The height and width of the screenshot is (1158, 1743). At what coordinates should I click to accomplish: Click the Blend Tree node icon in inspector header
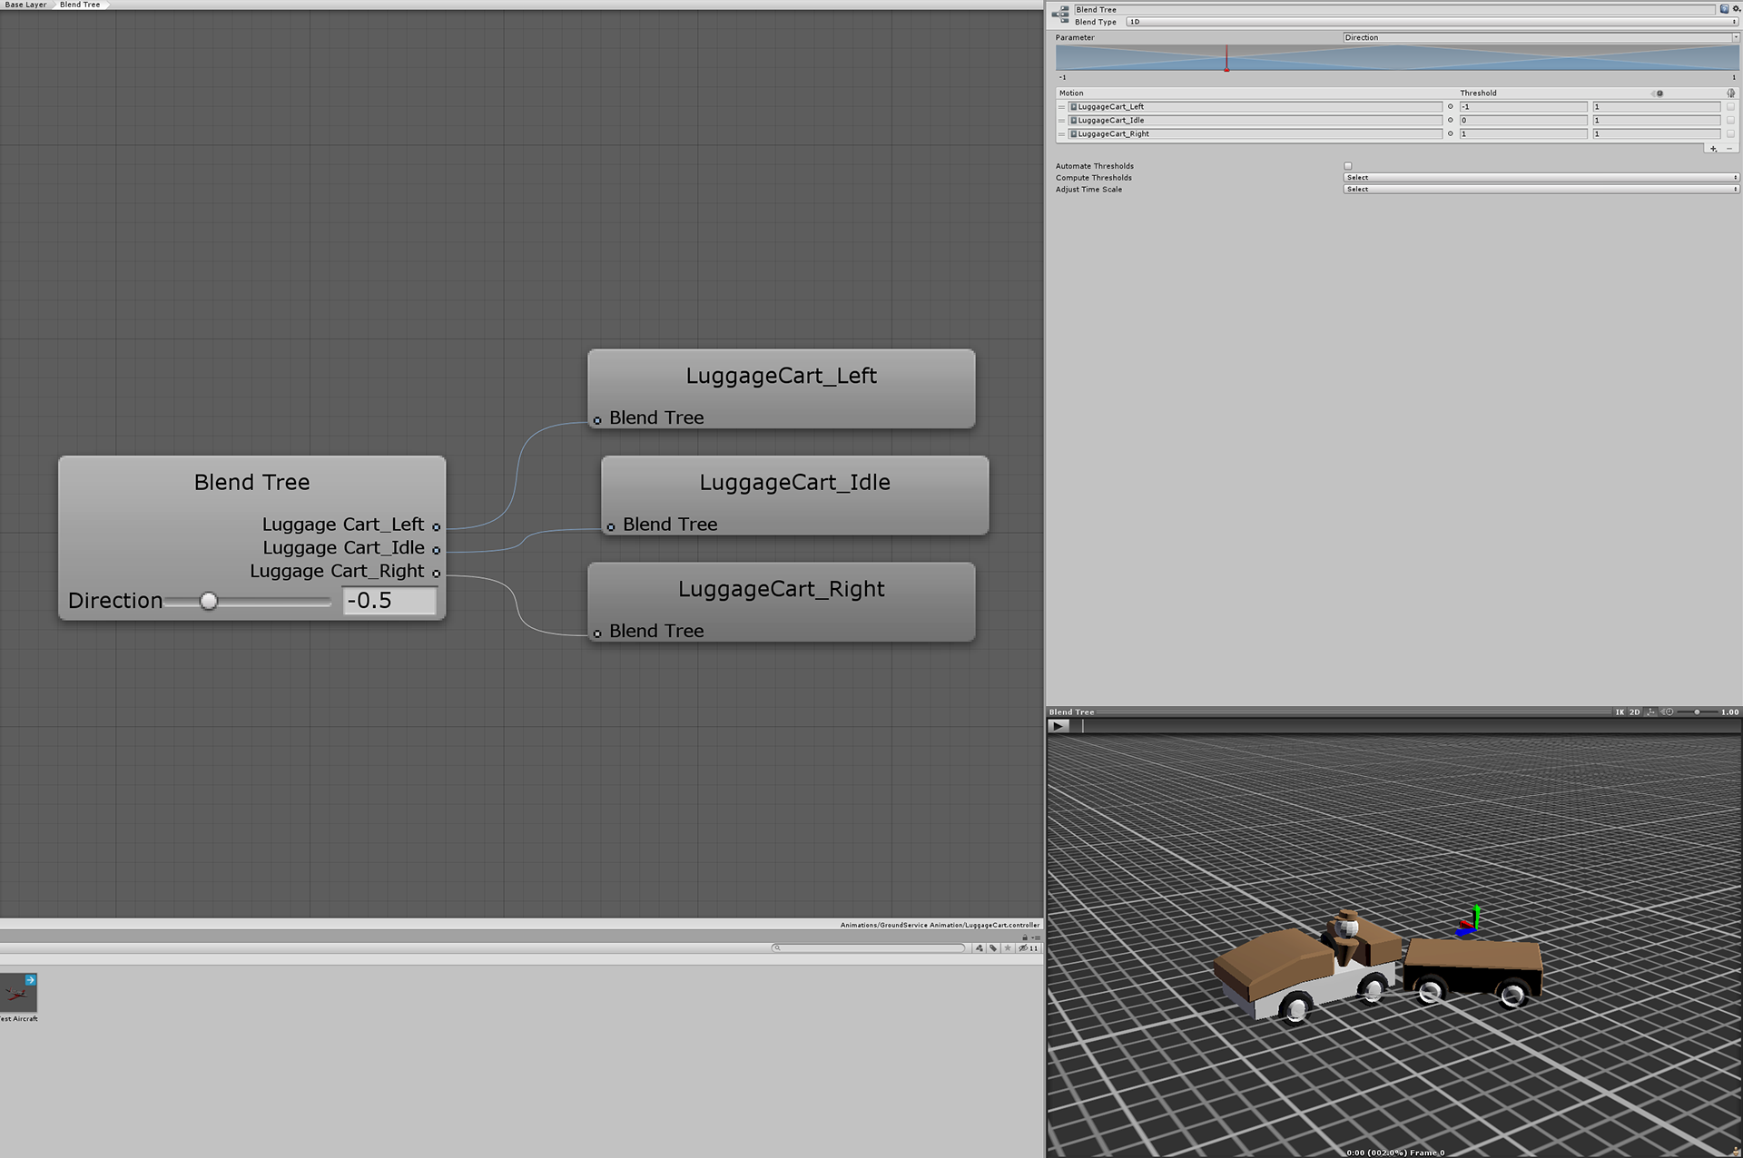(1060, 14)
